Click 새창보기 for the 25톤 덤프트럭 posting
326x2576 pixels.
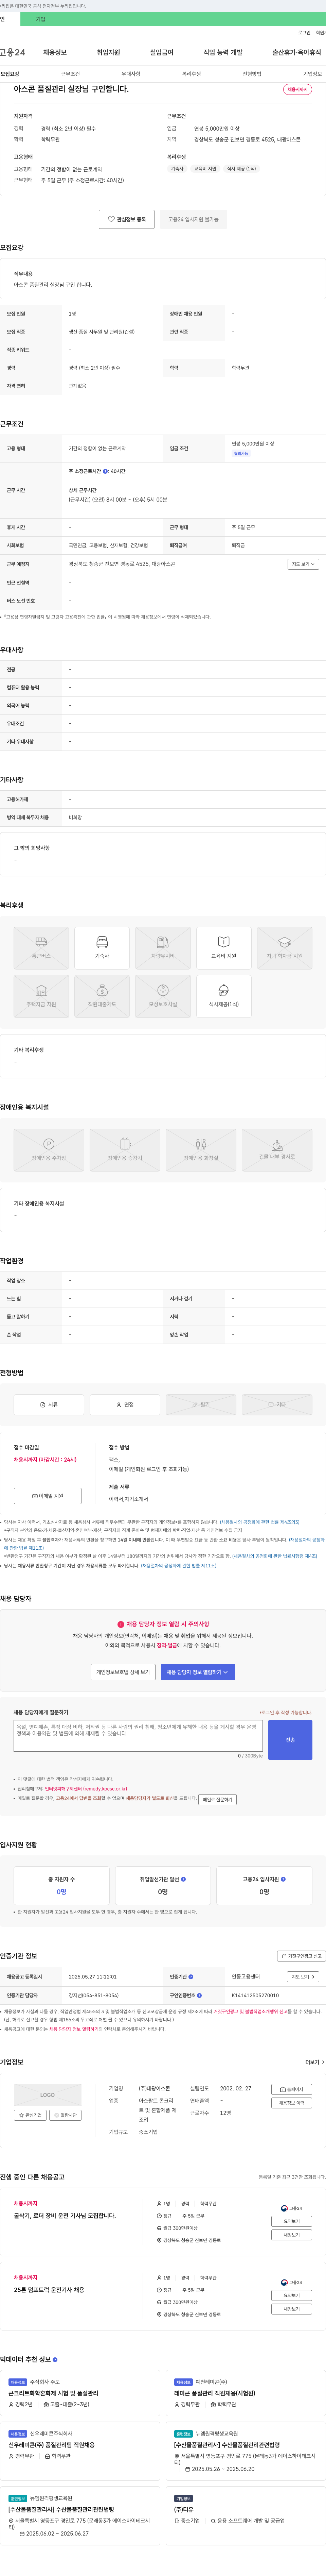tap(291, 2309)
